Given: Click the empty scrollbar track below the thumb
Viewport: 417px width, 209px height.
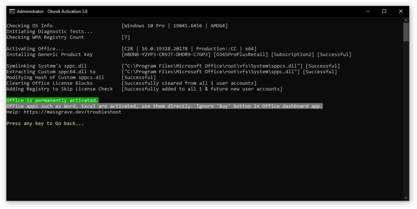Looking at the screenshot, I should tap(406, 122).
